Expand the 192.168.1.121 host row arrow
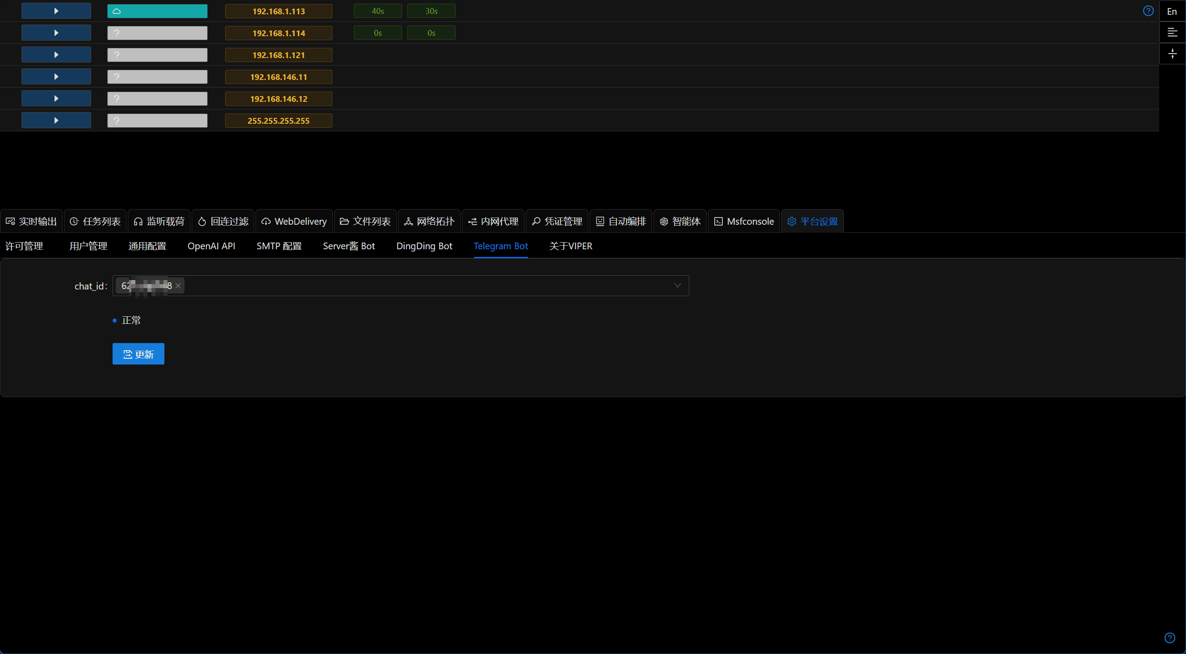This screenshot has width=1186, height=654. click(x=56, y=55)
